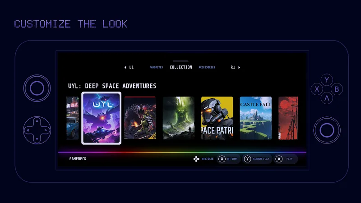The height and width of the screenshot is (203, 361).
Task: Click the Y Random Play button
Action: point(257,159)
